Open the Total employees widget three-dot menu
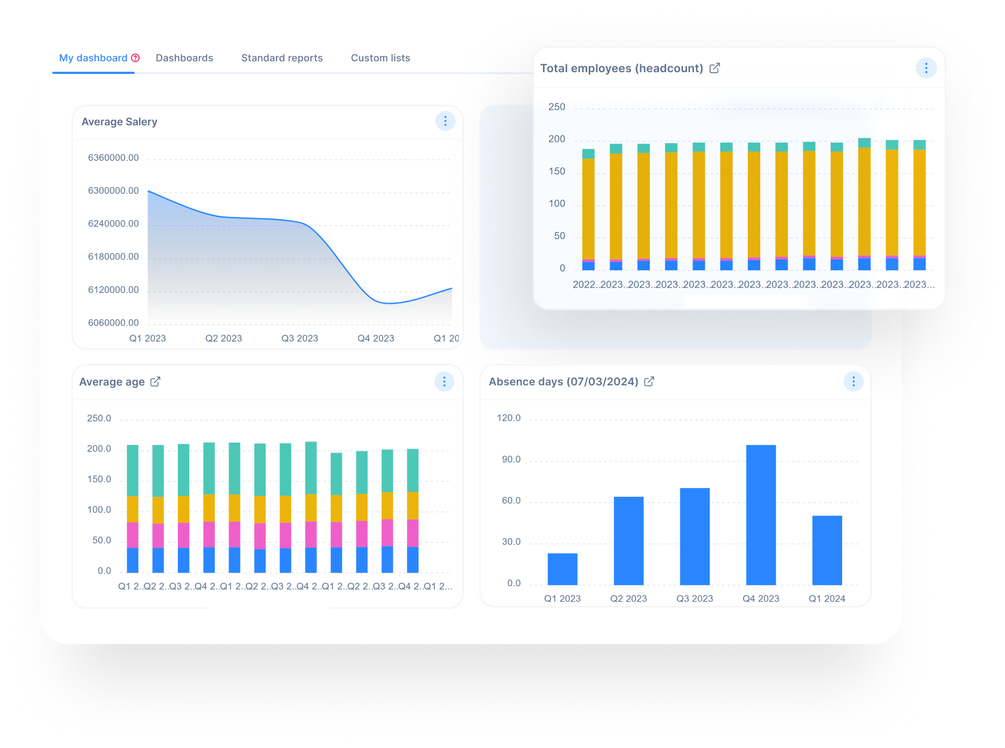 coord(926,69)
